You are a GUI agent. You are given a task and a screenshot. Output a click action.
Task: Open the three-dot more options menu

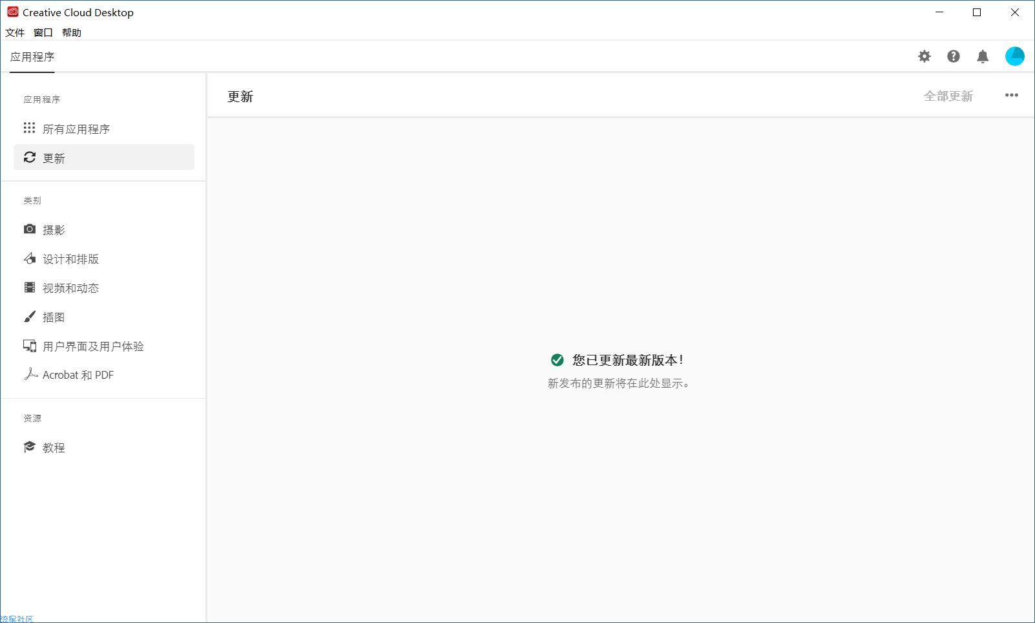pyautogui.click(x=1012, y=95)
